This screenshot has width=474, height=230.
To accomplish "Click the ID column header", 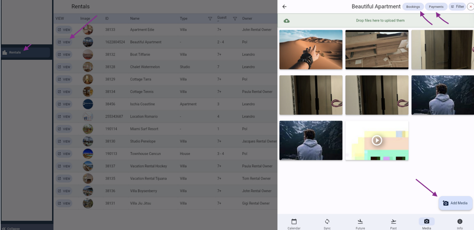I will (106, 19).
